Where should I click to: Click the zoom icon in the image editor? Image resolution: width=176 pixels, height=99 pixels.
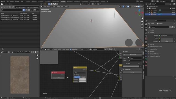(x=37, y=55)
